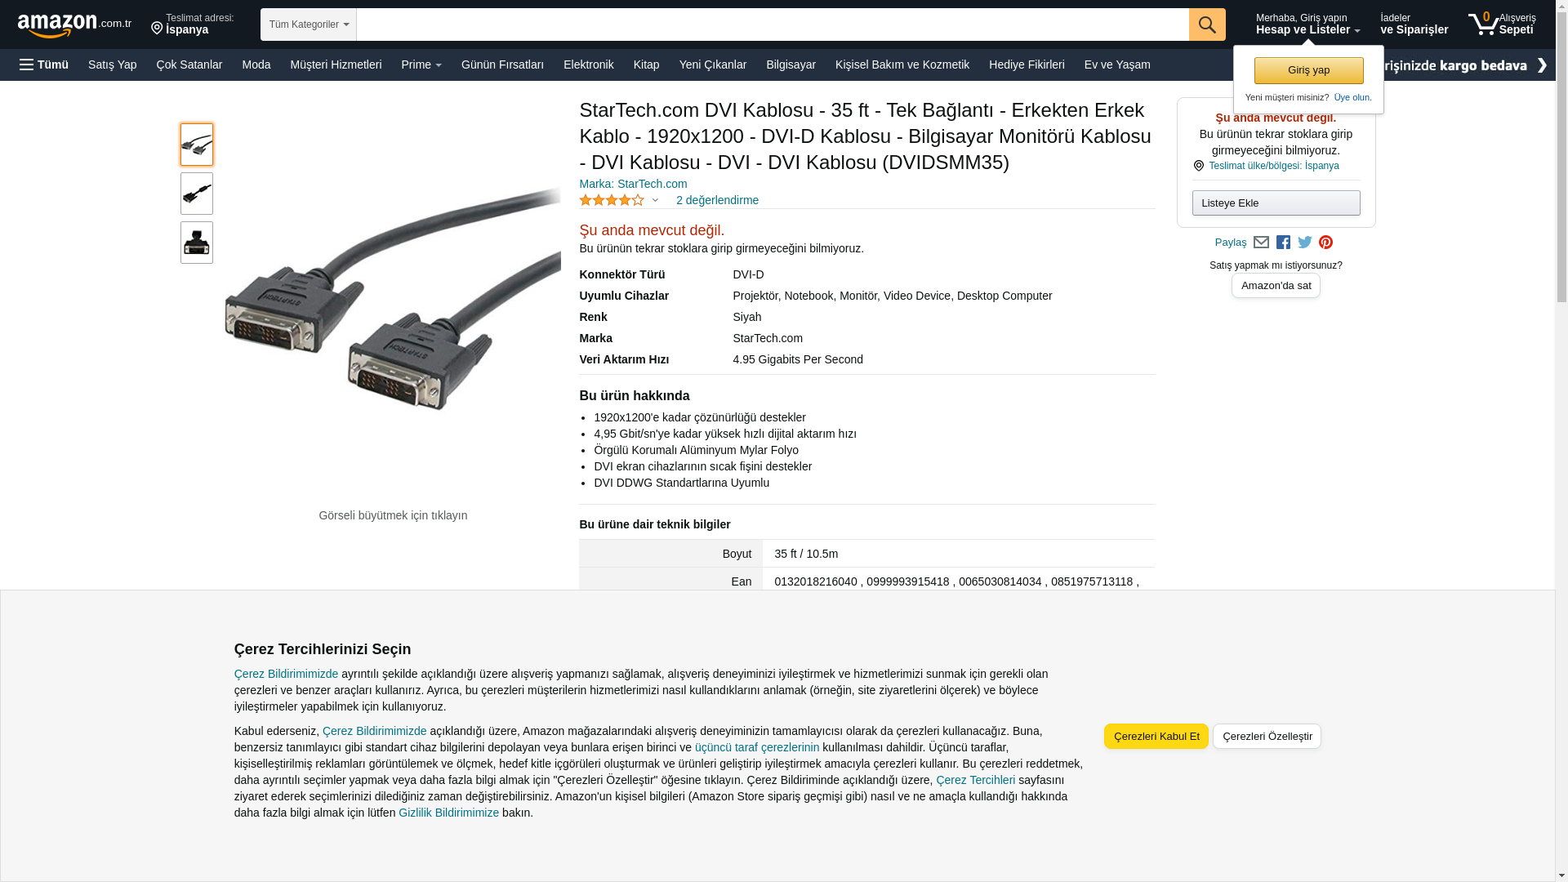Click the Amazon.com.tr logo

(x=74, y=25)
